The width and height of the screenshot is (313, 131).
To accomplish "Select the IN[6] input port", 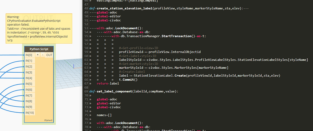I will (x=30, y=90).
